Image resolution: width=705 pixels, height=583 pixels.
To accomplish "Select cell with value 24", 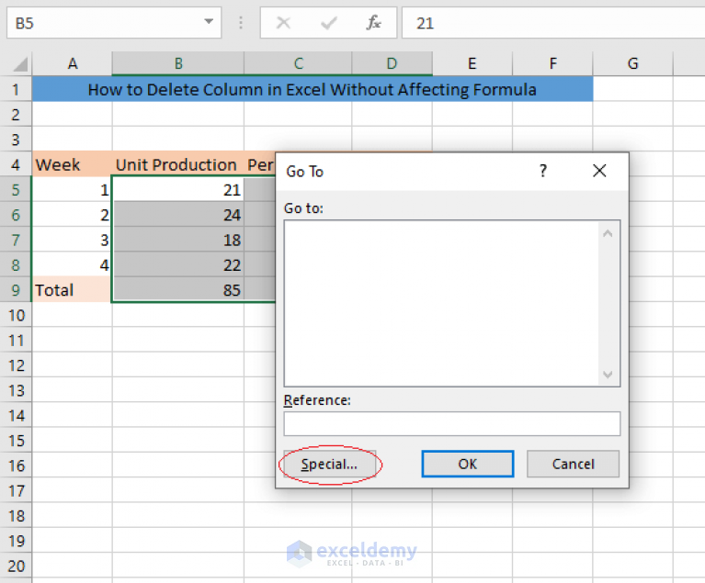I will 178,215.
